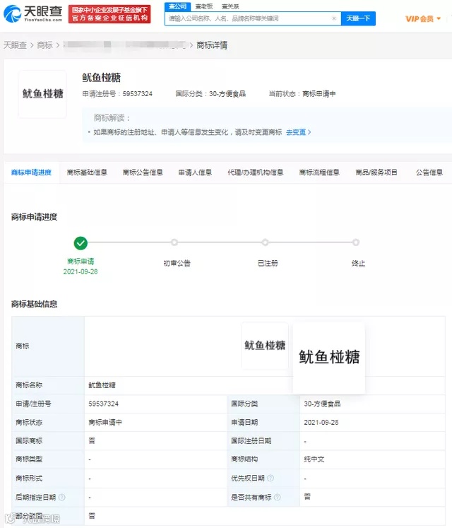Open the 商标申请进度 tab
The image size is (452, 528).
tap(31, 172)
